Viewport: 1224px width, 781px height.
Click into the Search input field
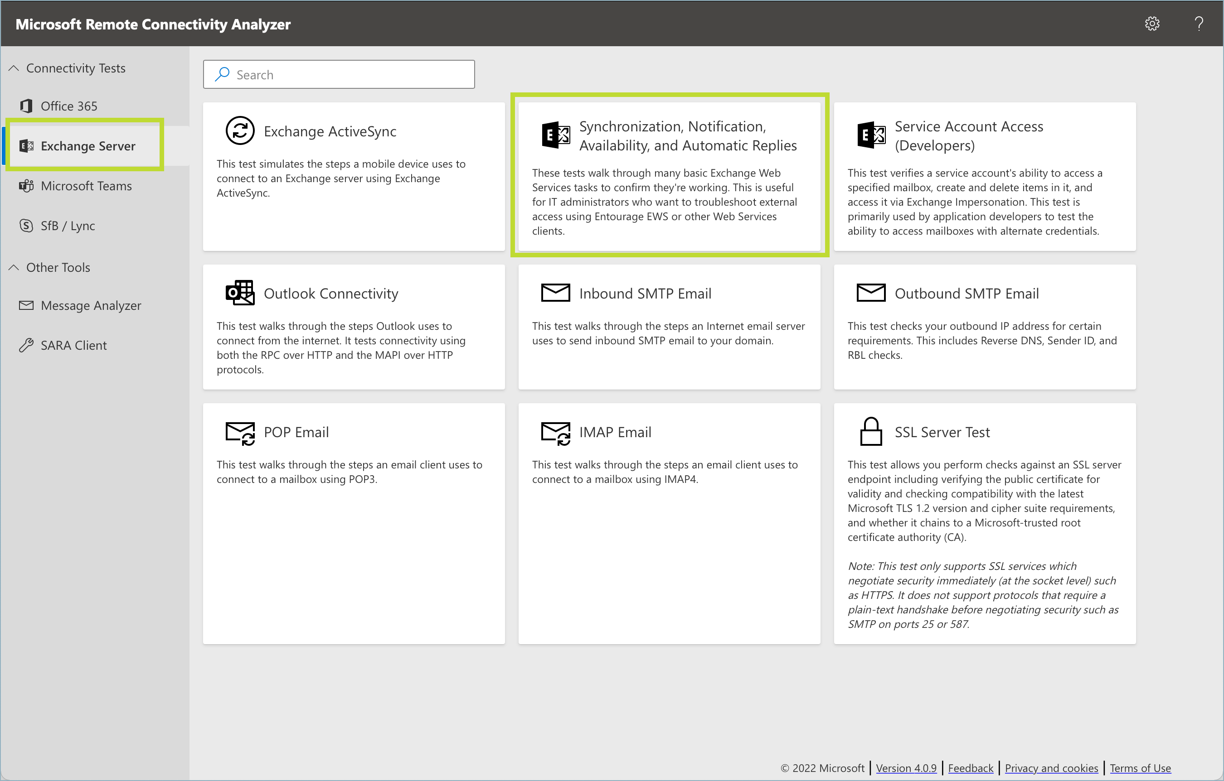click(x=339, y=74)
